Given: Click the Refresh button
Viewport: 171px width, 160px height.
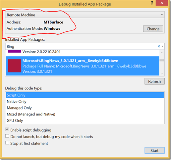Looking at the screenshot, I should [x=154, y=81].
